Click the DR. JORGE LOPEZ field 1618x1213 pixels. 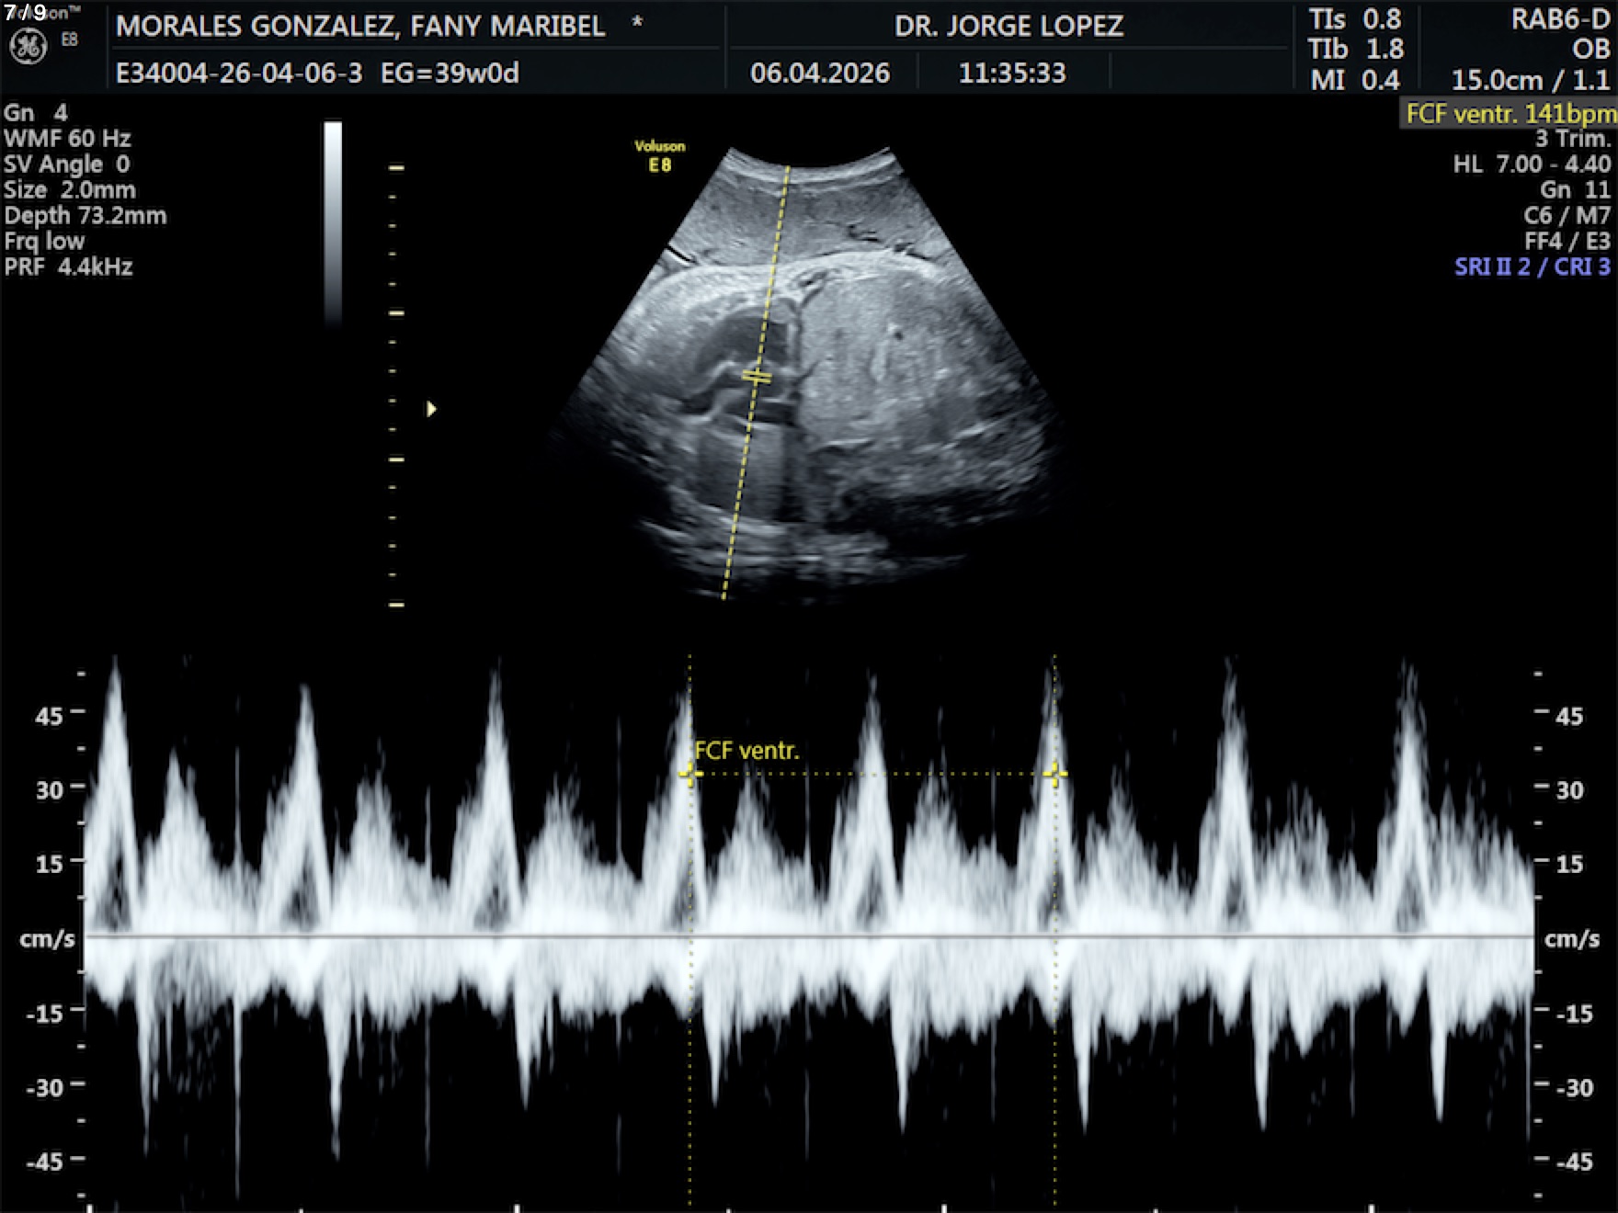tap(1008, 27)
